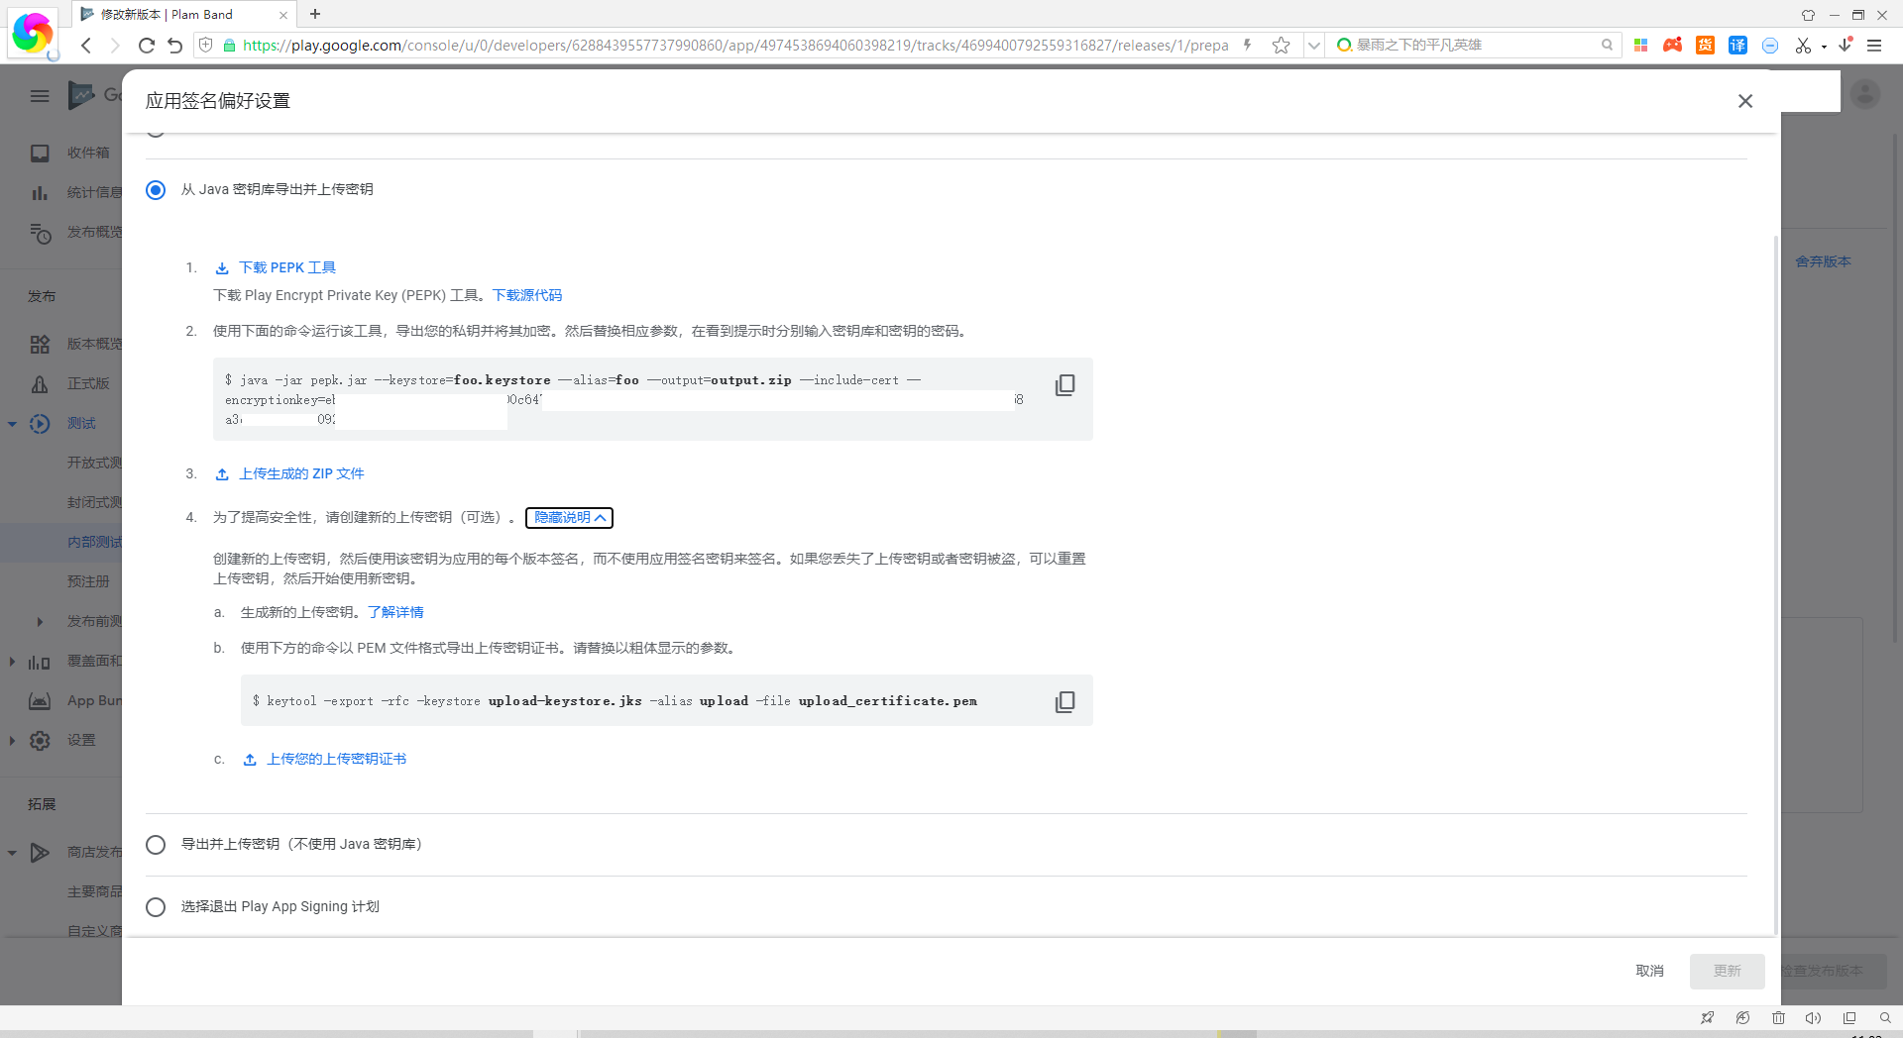Bookmark page with the star icon
This screenshot has height=1038, width=1903.
pyautogui.click(x=1282, y=46)
